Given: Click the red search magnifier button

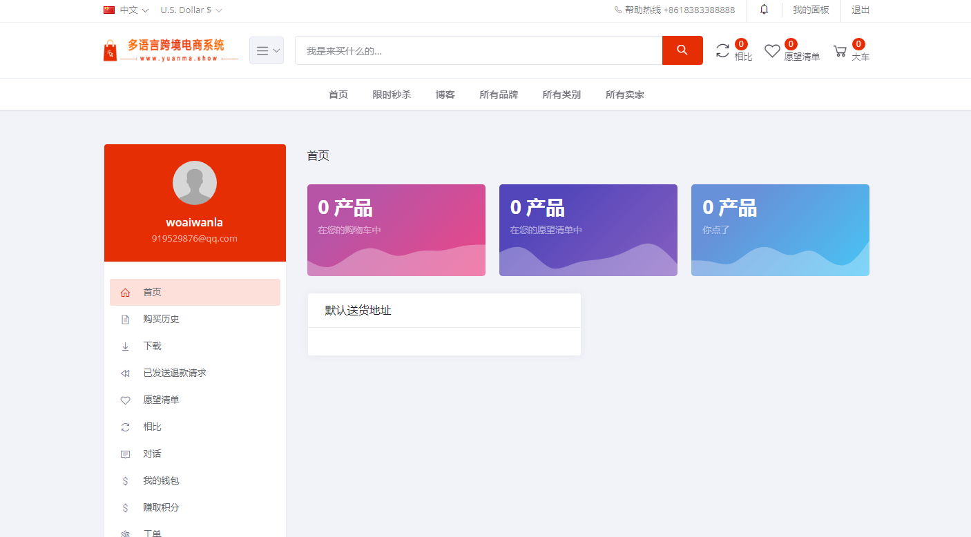Looking at the screenshot, I should coord(682,50).
